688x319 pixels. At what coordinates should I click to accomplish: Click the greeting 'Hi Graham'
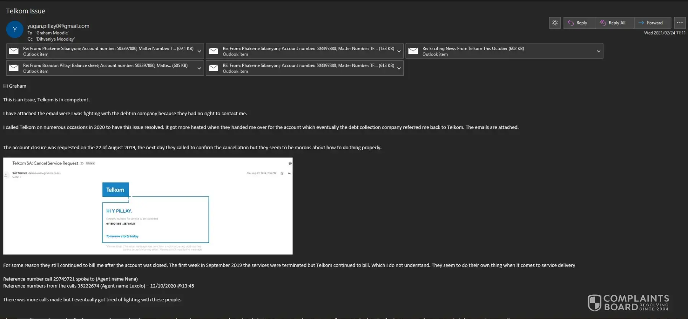click(15, 86)
